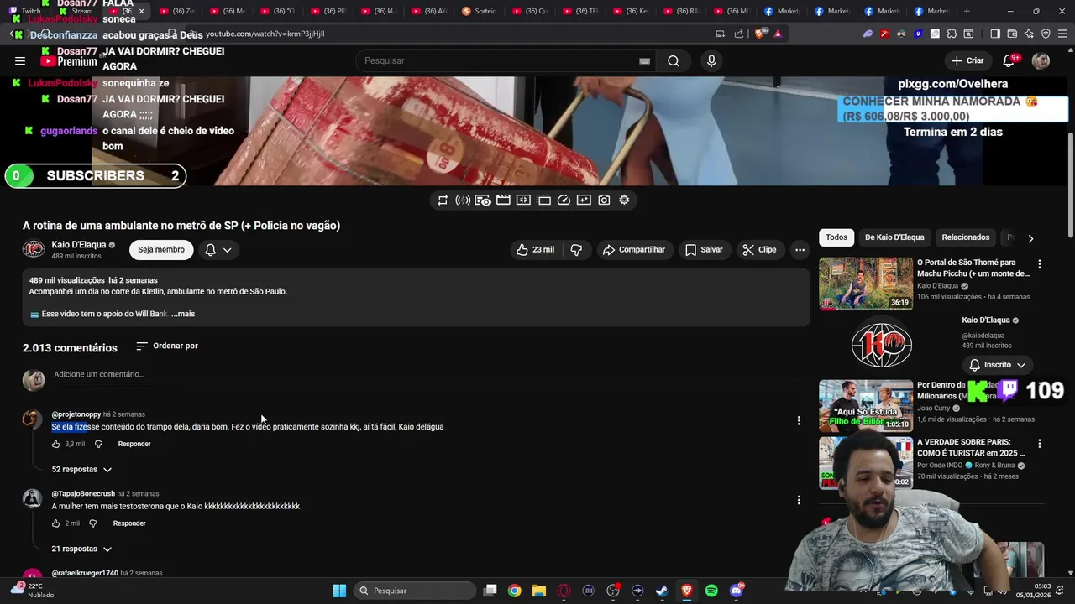Open notification preferences dropdown beside Seja membro
The image size is (1075, 604).
(x=218, y=249)
